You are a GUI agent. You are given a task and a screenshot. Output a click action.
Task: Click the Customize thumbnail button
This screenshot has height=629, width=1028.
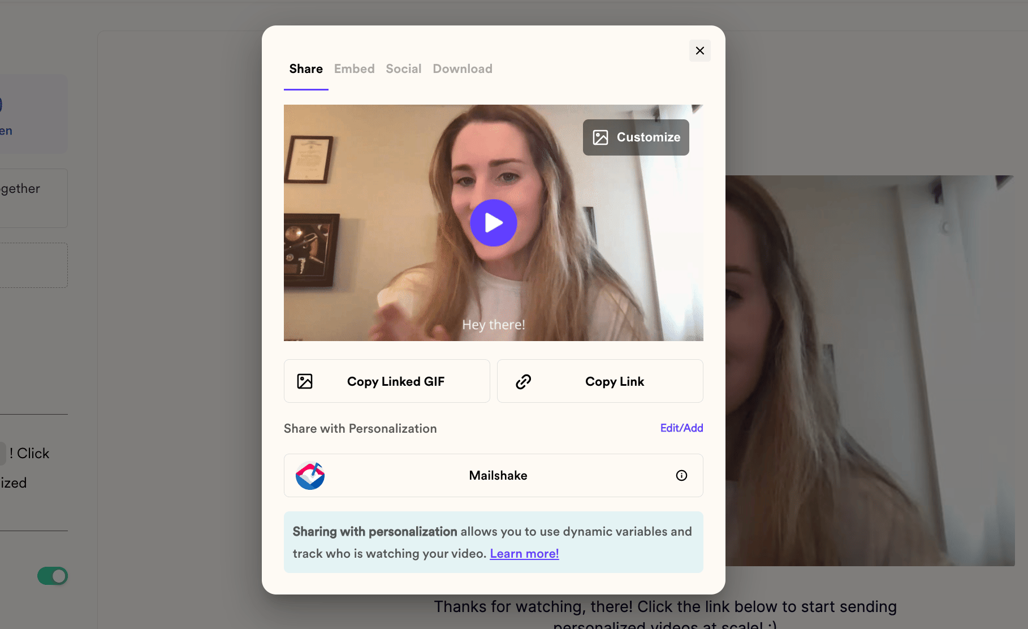point(636,137)
